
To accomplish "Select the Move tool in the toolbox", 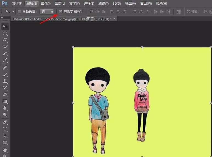I will click(x=5, y=27).
